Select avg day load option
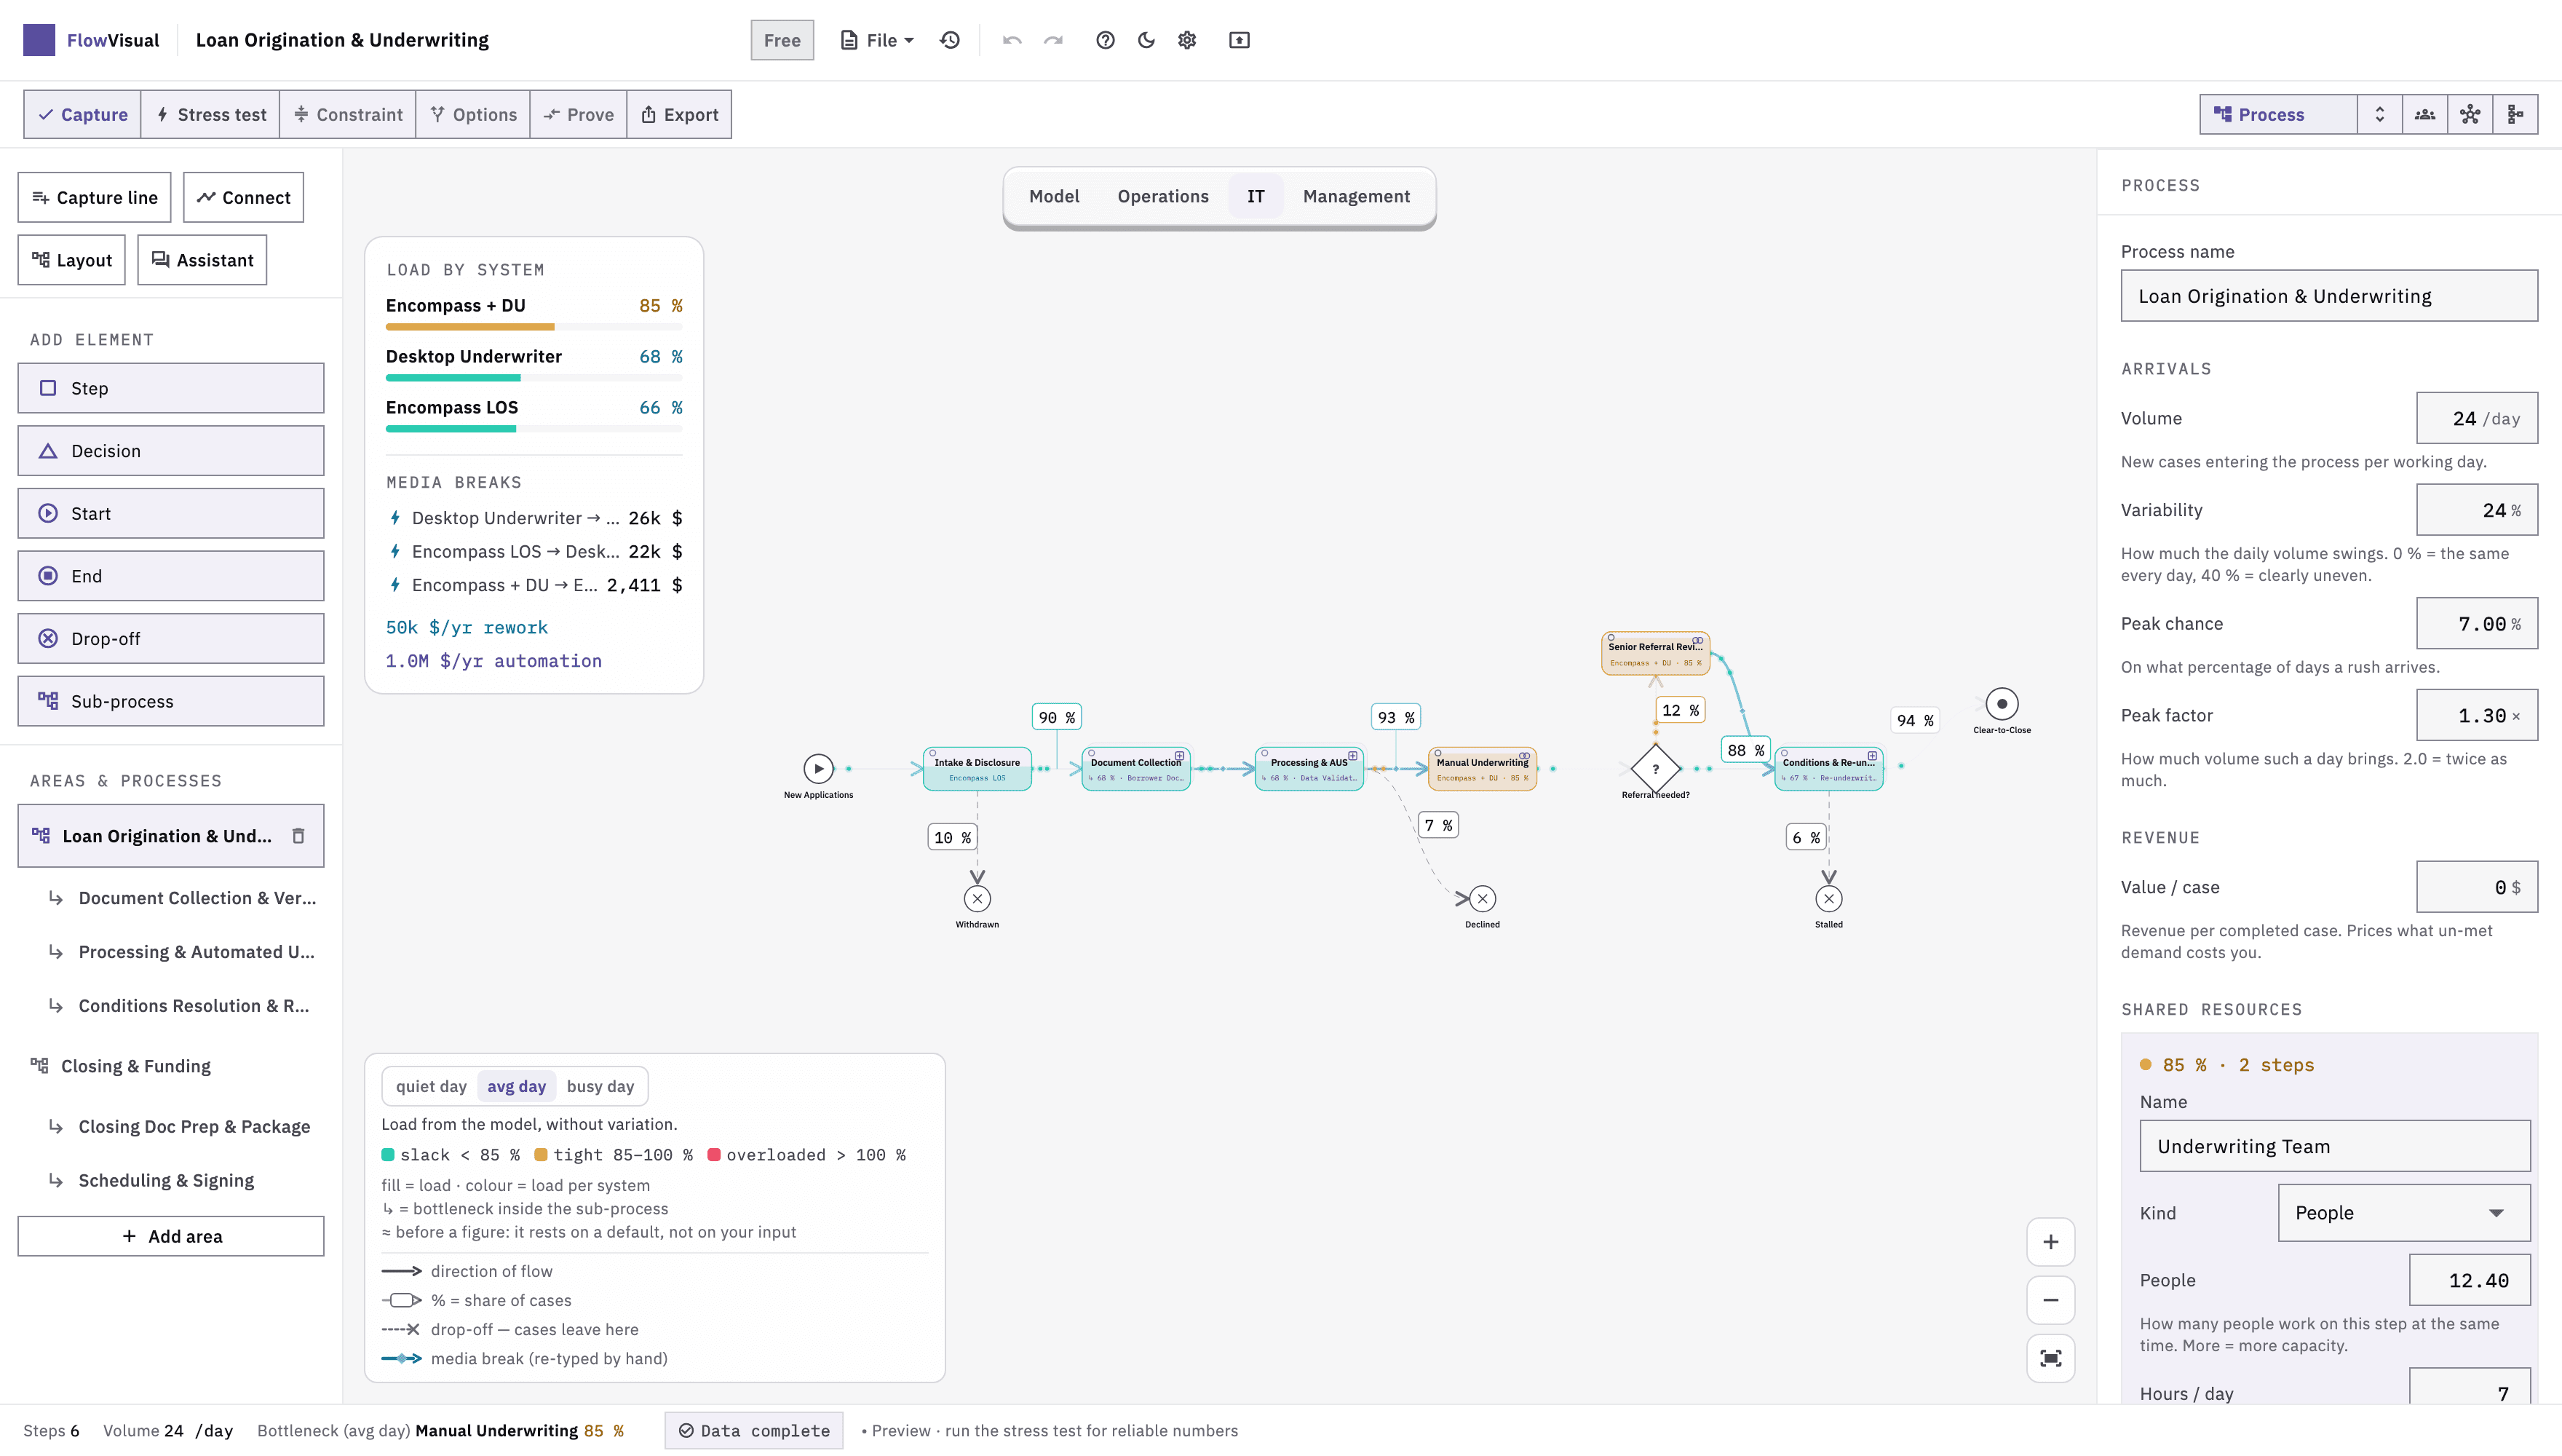 pos(517,1086)
